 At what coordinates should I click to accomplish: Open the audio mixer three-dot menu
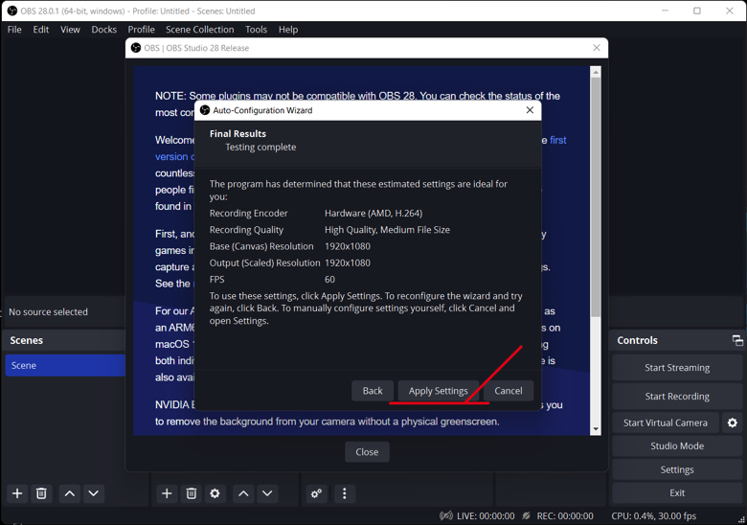[345, 493]
